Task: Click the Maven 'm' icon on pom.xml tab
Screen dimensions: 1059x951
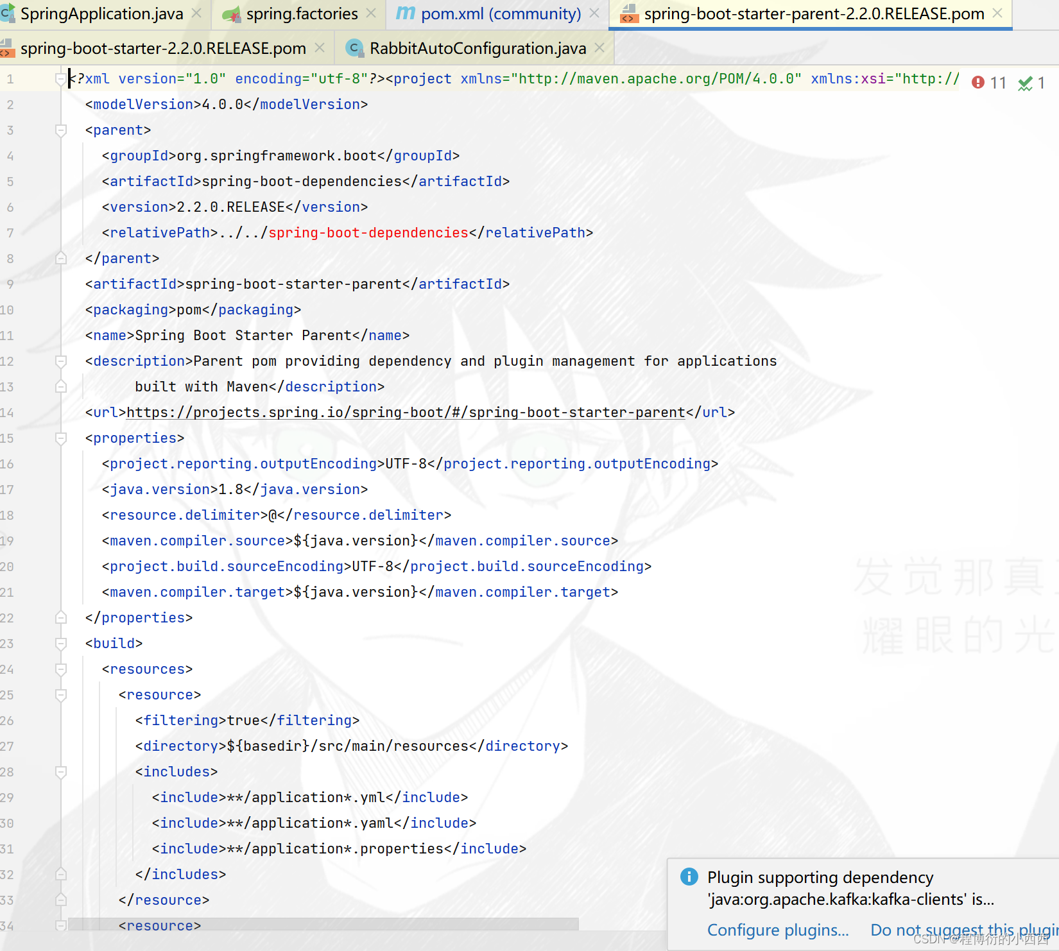Action: (406, 13)
